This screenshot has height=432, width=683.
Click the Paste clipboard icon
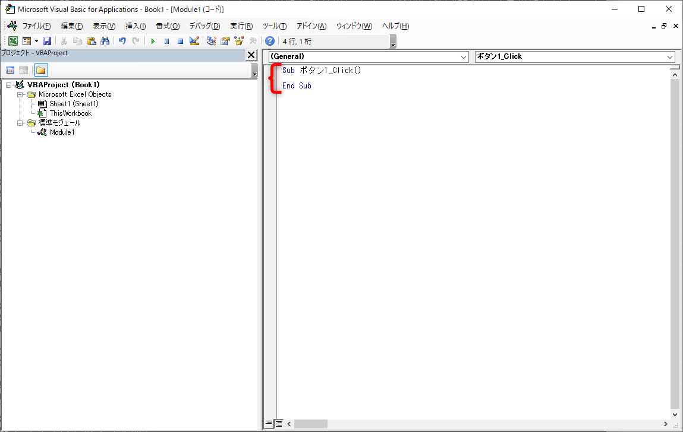point(91,41)
